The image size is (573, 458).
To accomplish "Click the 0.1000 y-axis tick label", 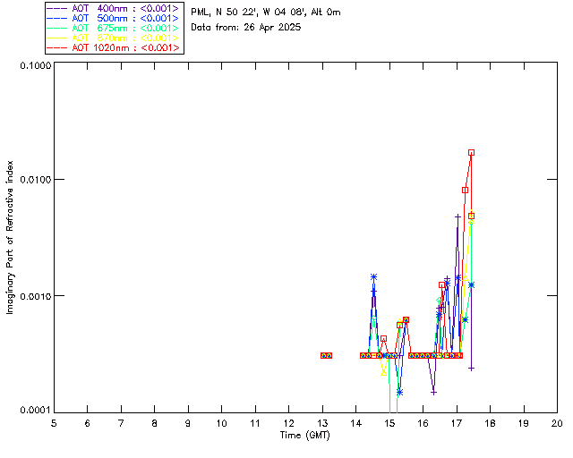I will [x=35, y=65].
